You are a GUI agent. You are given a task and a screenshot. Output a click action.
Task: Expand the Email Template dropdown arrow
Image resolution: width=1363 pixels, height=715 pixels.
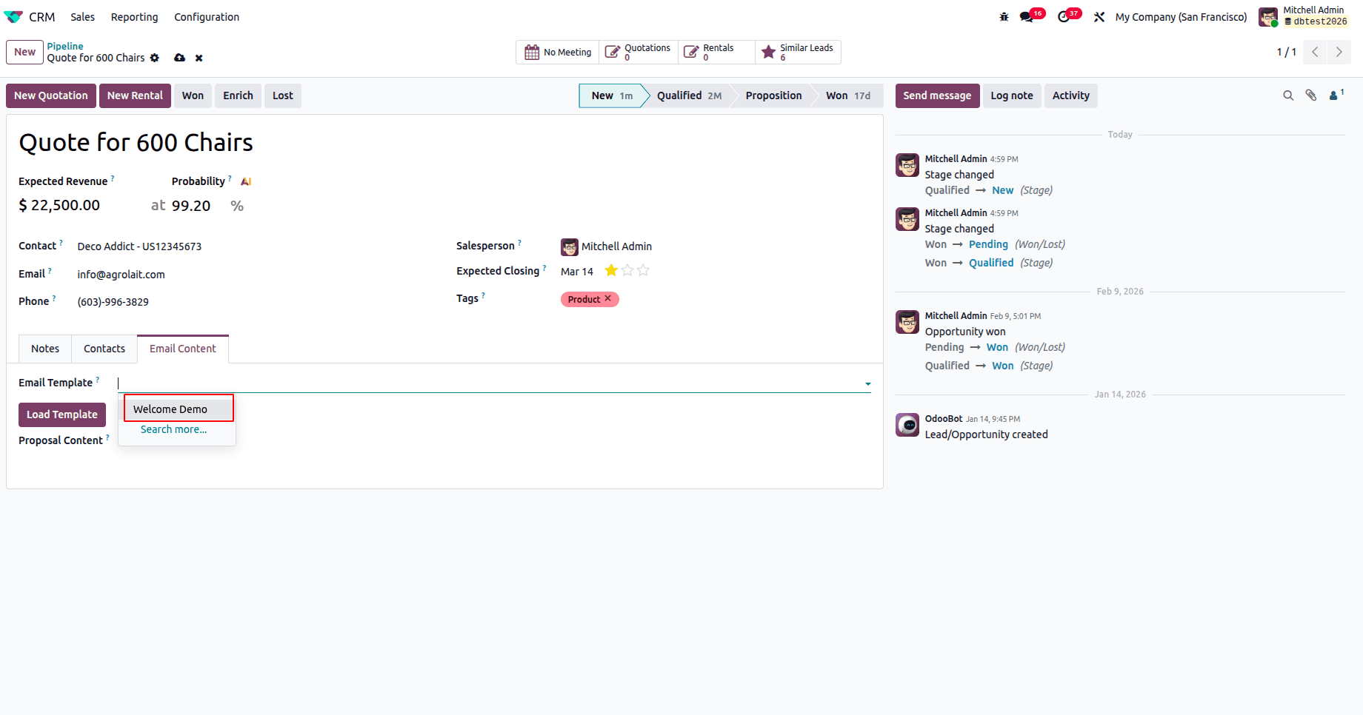click(x=867, y=383)
